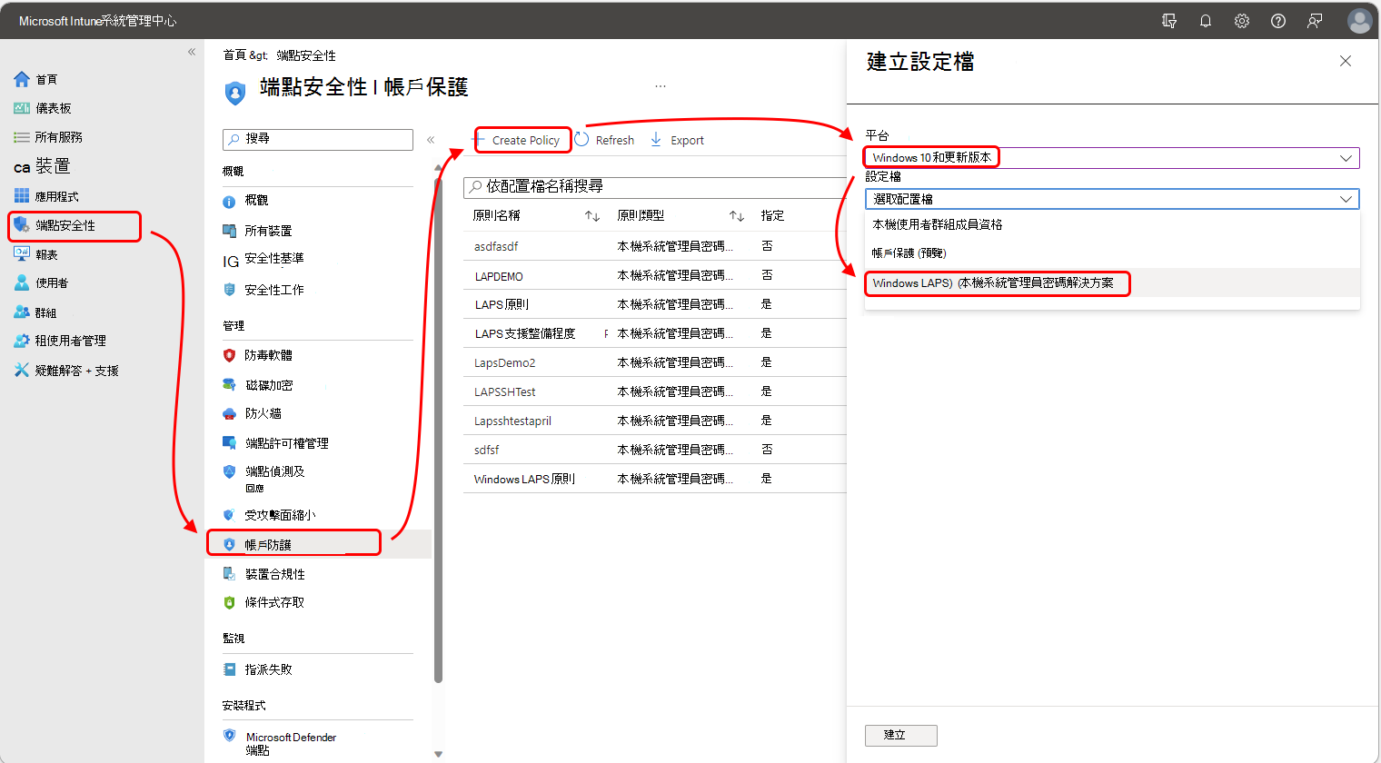Choose 帳戶保護 (預覽) from the dropdown list
This screenshot has width=1381, height=763.
click(1112, 253)
